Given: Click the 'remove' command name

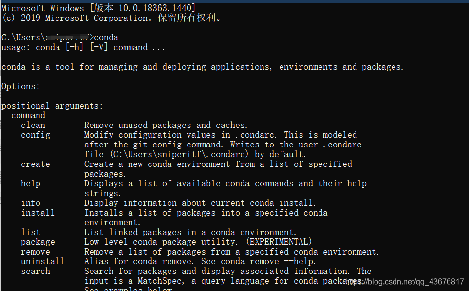Looking at the screenshot, I should click(36, 252).
